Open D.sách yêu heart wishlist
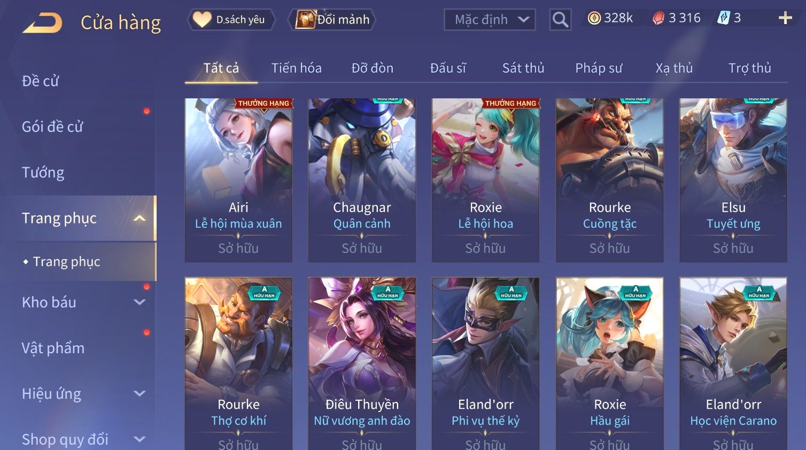 231,20
